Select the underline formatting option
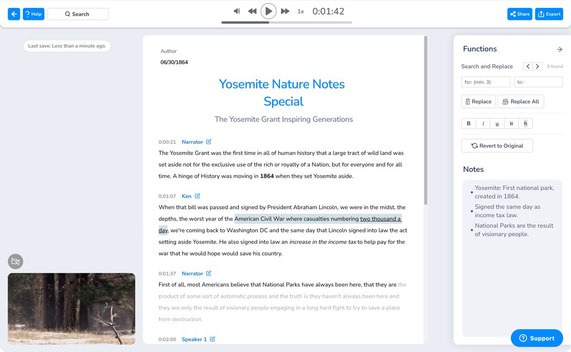The width and height of the screenshot is (571, 352). [x=497, y=123]
